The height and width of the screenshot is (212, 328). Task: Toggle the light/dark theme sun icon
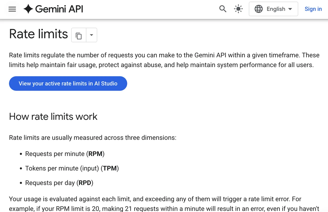point(238,9)
